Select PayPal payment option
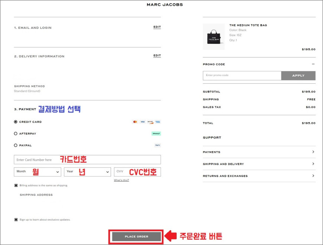The image size is (323, 245). (x=16, y=145)
